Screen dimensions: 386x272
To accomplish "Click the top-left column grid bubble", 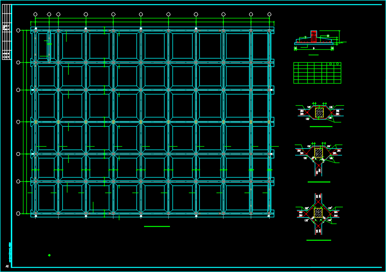I will [35, 14].
